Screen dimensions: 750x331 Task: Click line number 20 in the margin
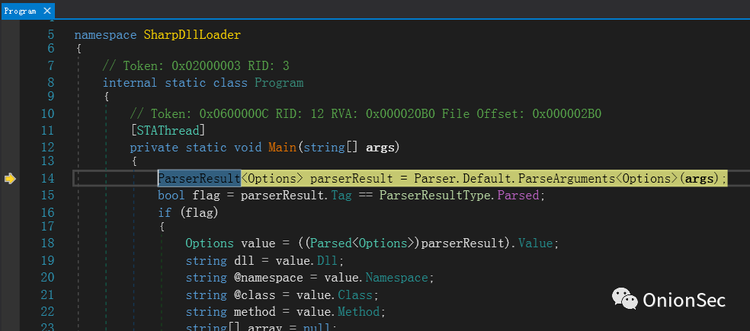(x=47, y=278)
